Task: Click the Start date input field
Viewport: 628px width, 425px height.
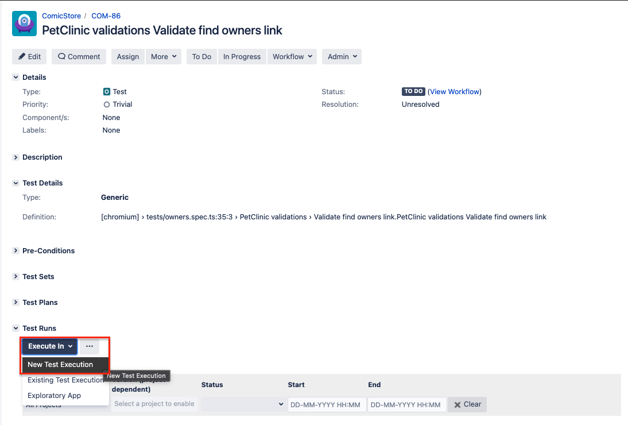Action: 327,404
